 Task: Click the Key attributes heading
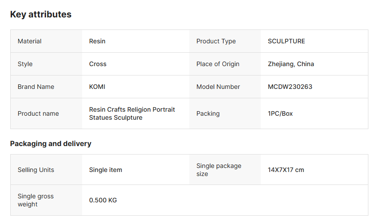pyautogui.click(x=41, y=14)
